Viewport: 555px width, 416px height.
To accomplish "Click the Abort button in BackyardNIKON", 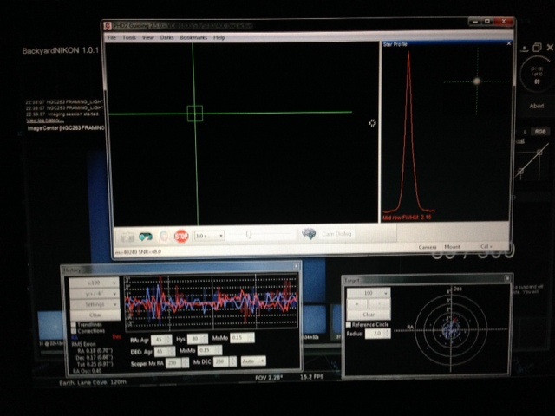I will (x=536, y=106).
